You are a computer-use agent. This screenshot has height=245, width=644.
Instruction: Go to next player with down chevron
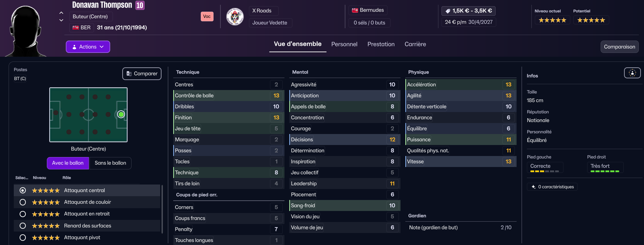pyautogui.click(x=61, y=20)
